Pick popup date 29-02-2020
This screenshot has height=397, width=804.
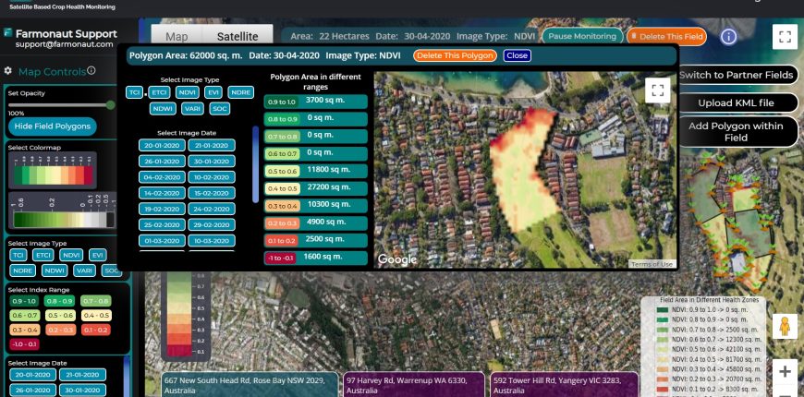click(212, 225)
